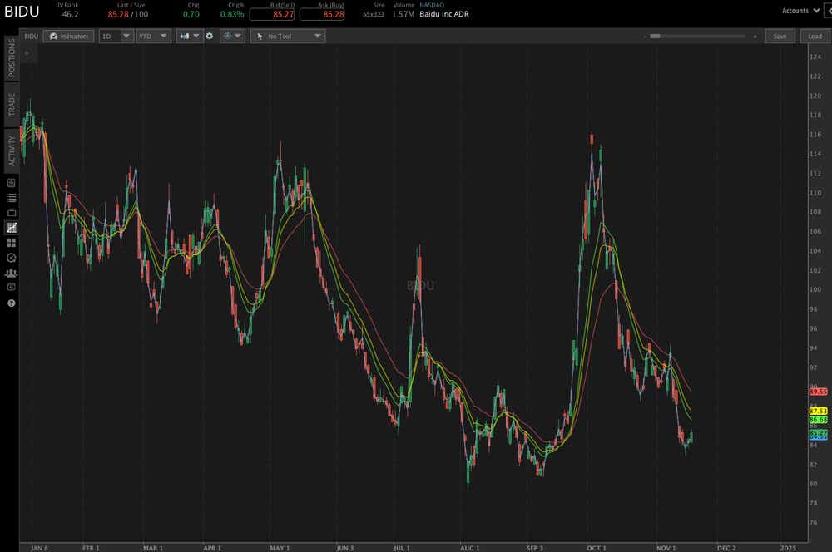Adjust the chart zoom slider

(x=656, y=37)
